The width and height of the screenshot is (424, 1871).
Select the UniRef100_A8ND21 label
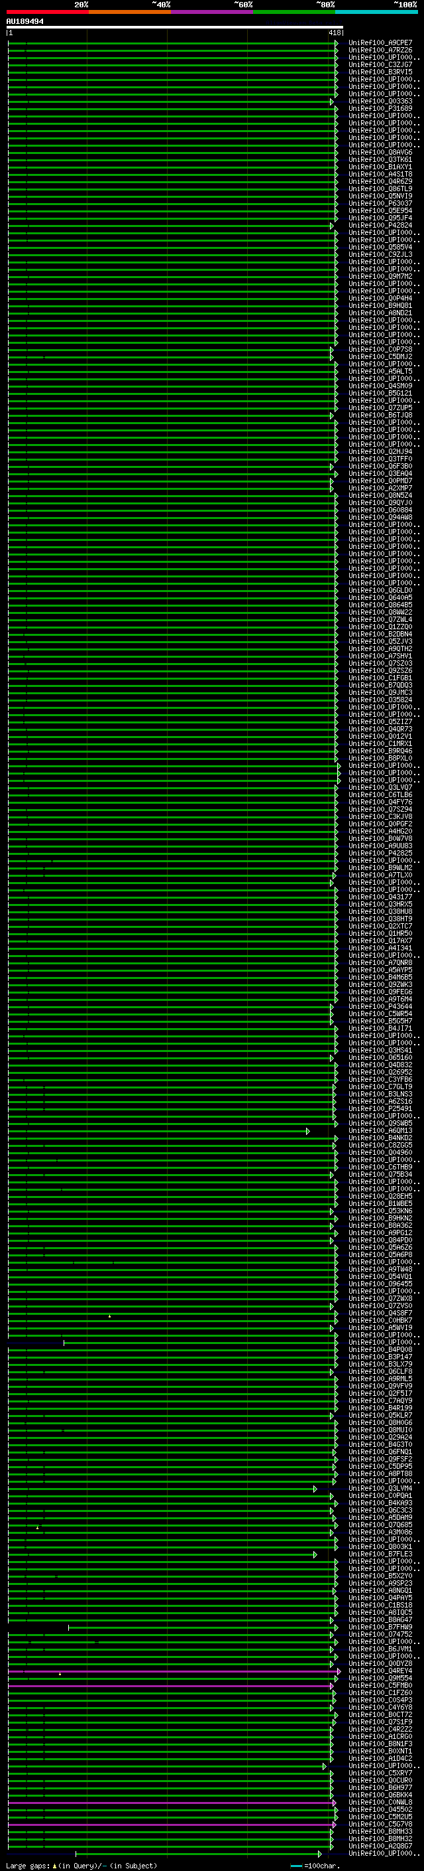coord(380,313)
